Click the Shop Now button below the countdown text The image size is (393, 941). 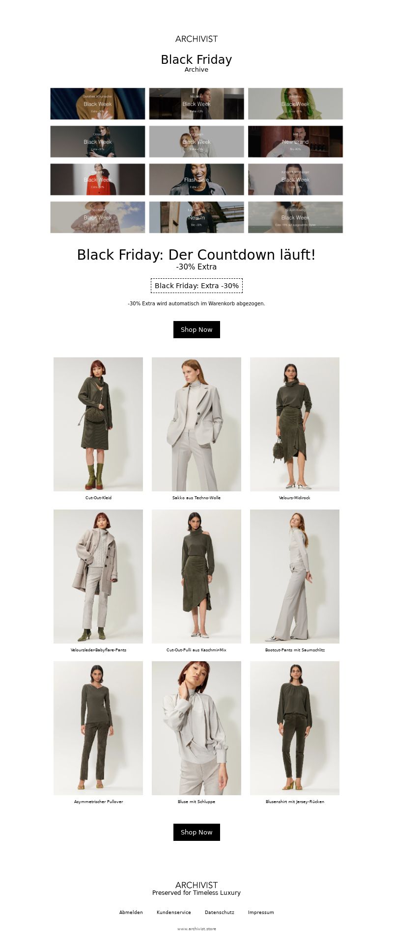coord(196,329)
